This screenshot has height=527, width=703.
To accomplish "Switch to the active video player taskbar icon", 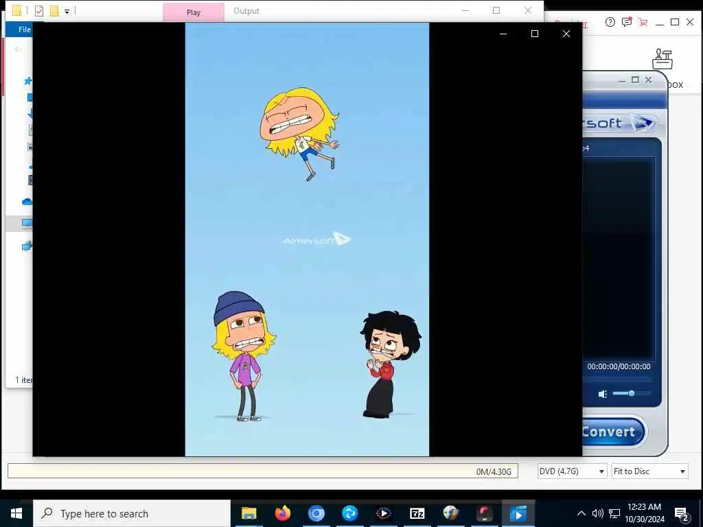I will [x=518, y=513].
